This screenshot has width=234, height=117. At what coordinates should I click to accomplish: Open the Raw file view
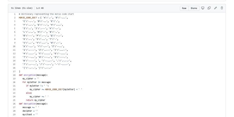pos(184,8)
